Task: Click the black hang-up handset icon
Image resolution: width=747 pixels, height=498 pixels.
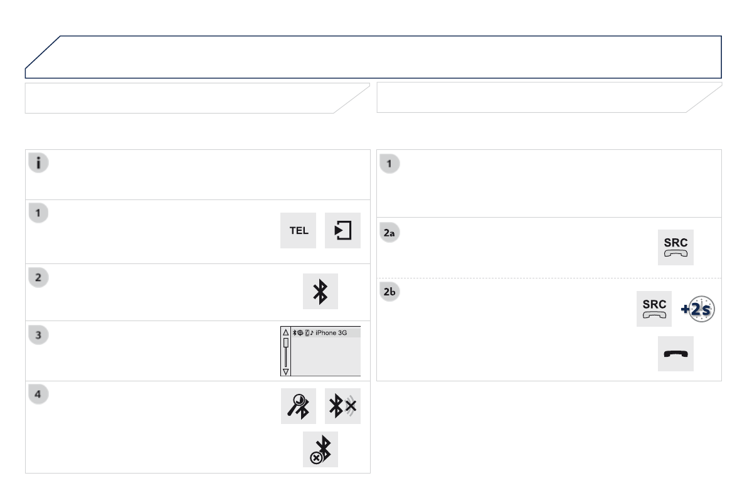Action: coord(675,353)
